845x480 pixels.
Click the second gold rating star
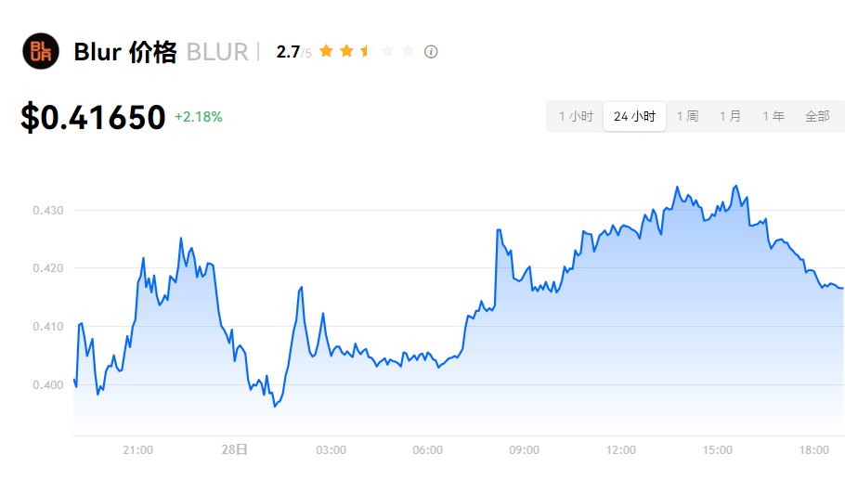(x=346, y=51)
